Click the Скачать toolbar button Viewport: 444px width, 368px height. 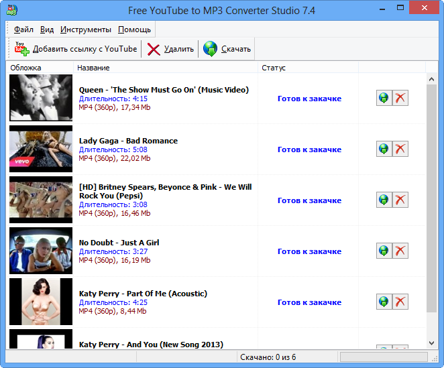(227, 49)
